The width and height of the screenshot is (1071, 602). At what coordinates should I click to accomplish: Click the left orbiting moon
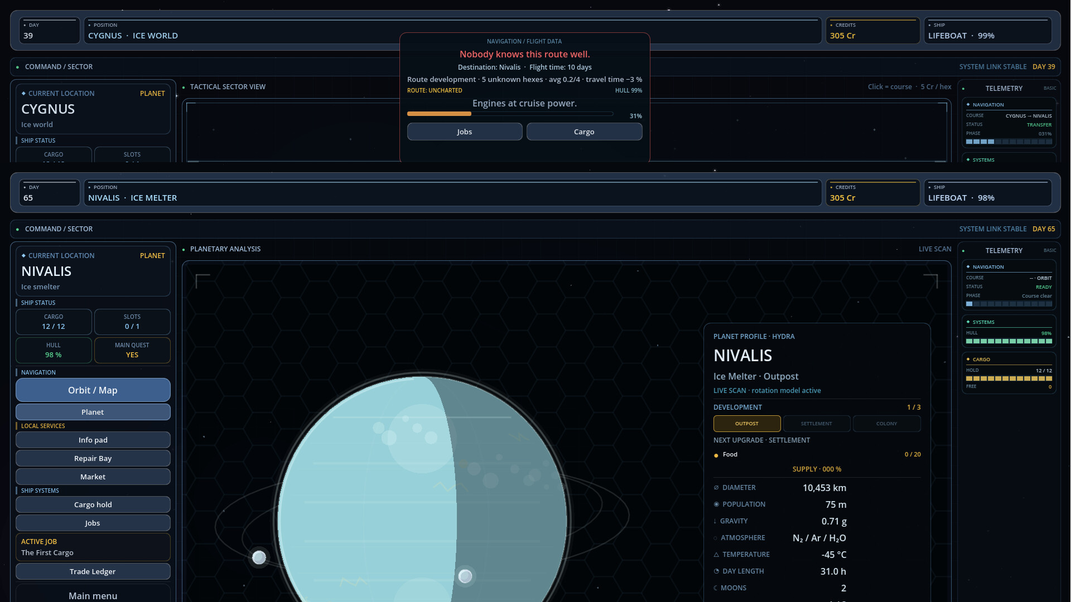click(259, 557)
